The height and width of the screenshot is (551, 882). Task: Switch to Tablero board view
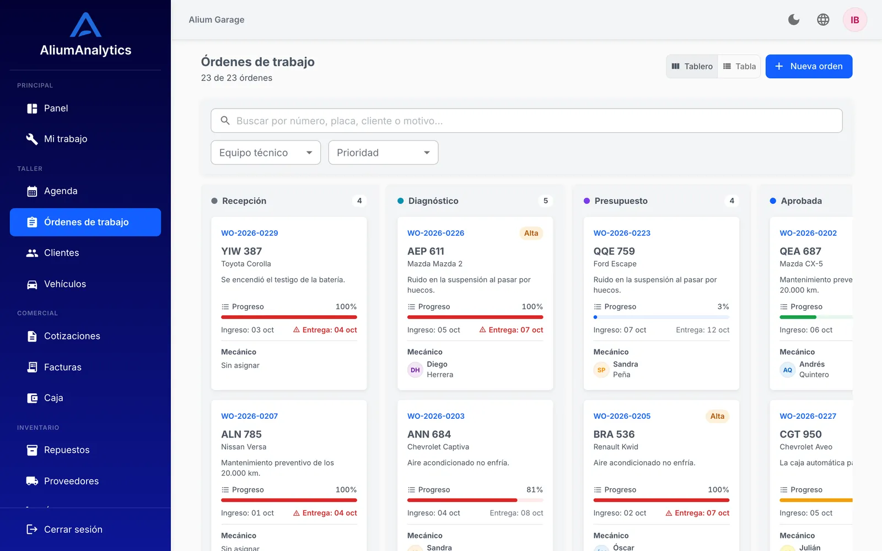(692, 66)
